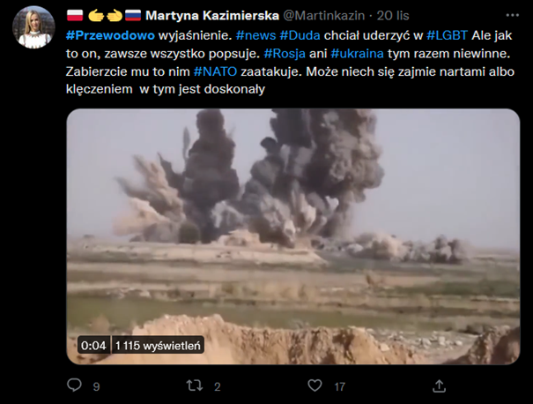The image size is (533, 404).
Task: Click the reply speech bubble icon
Action: point(74,385)
